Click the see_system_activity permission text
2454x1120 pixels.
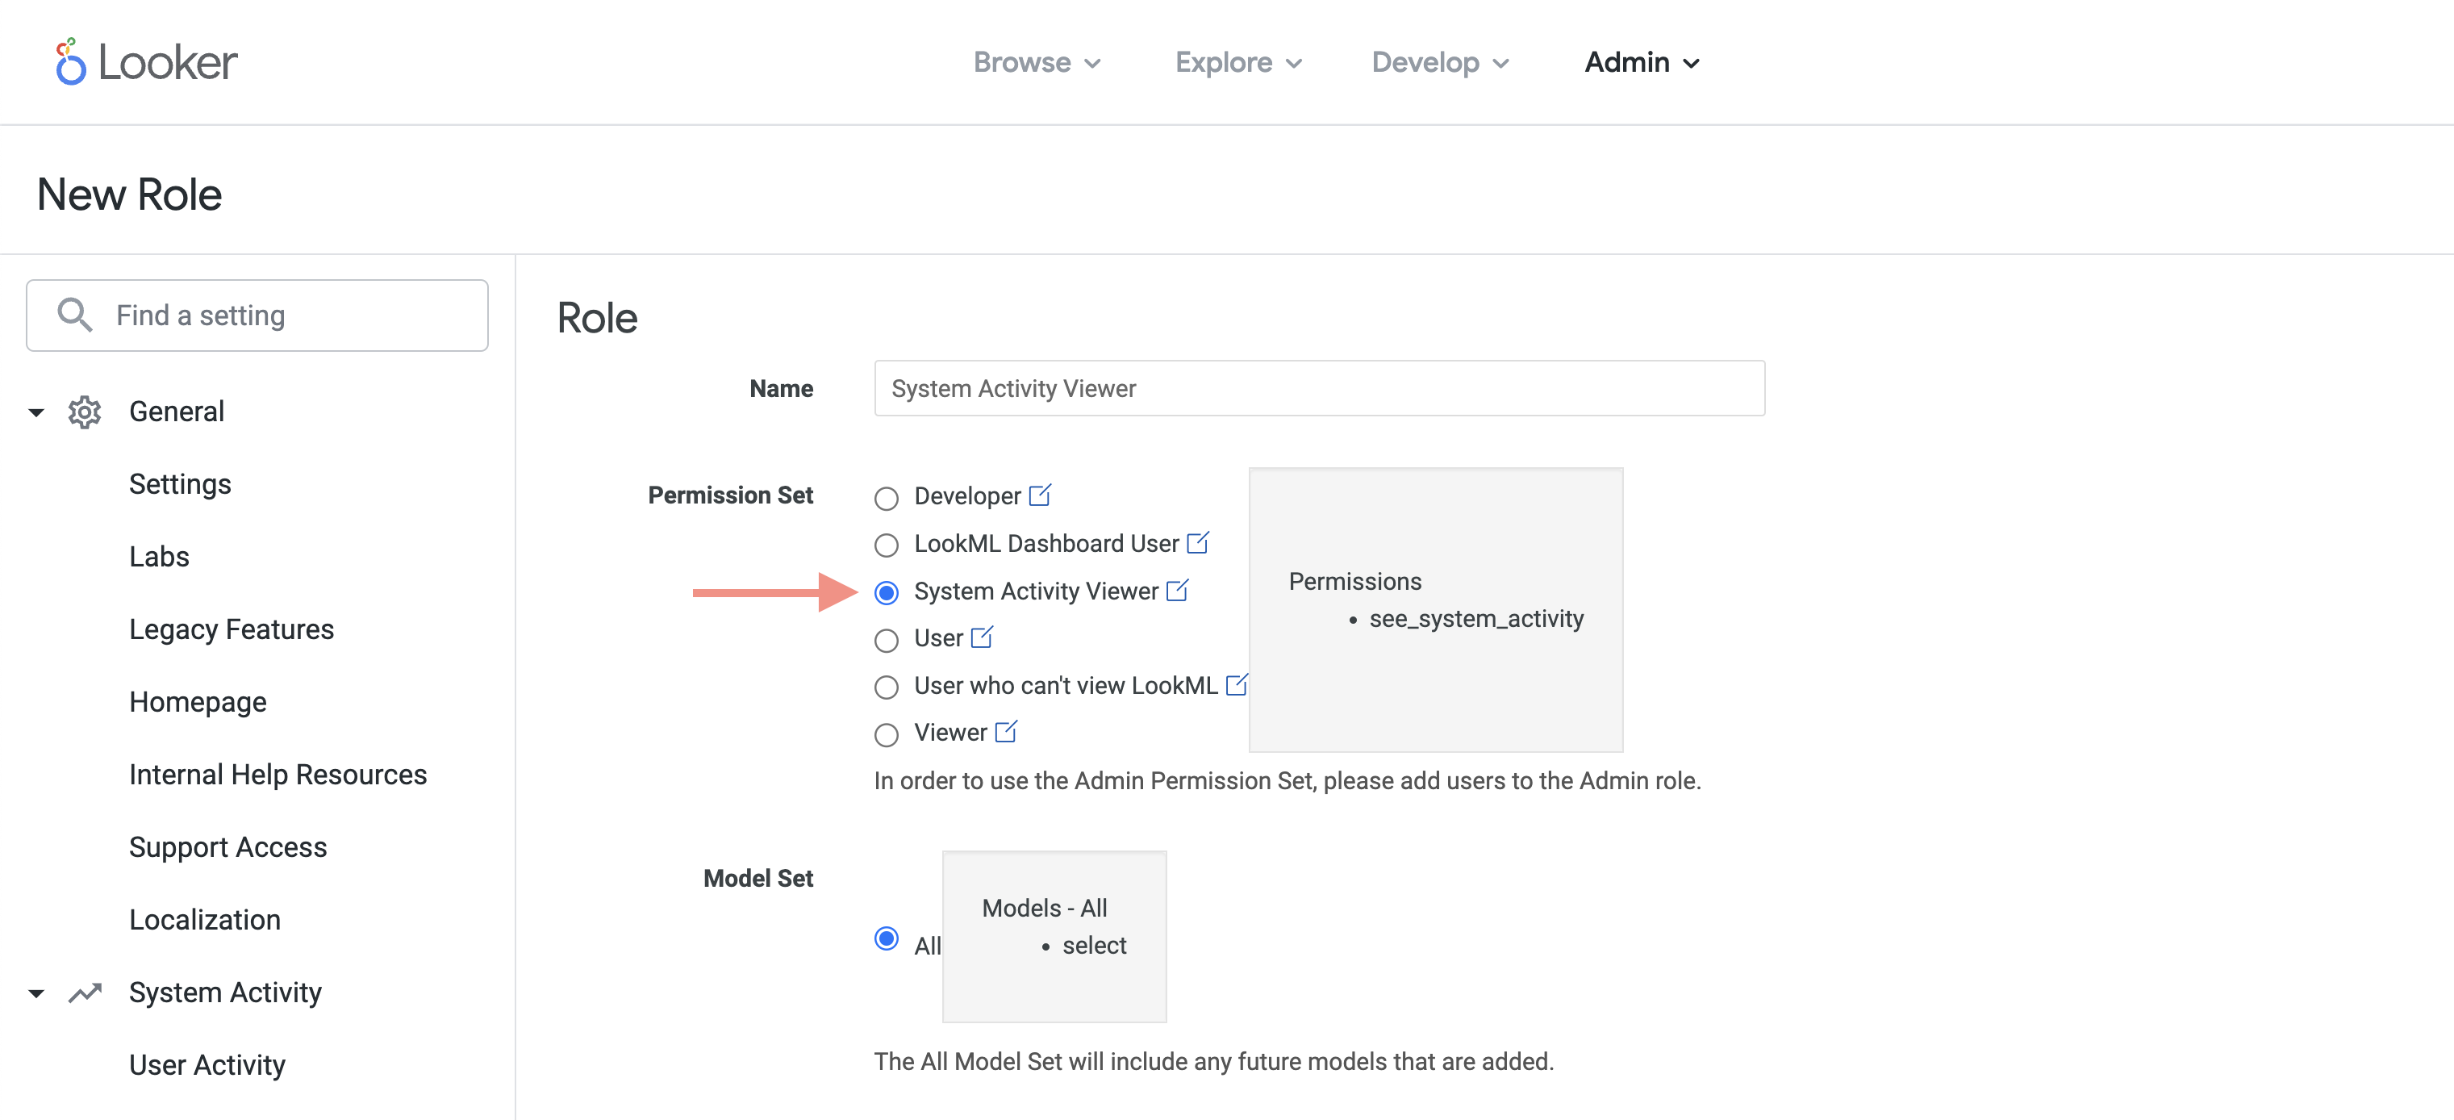pos(1475,619)
